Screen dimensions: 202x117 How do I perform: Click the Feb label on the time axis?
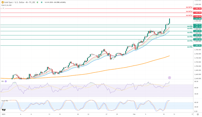pos(134,114)
